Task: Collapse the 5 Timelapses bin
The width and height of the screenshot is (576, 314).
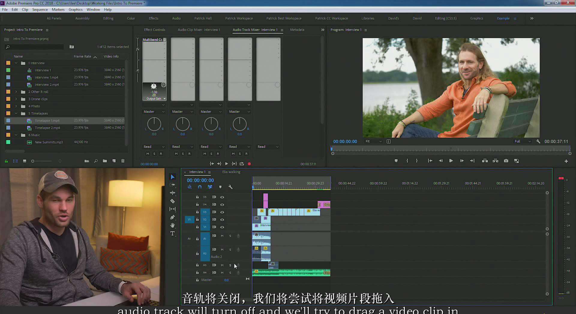Action: (16, 113)
